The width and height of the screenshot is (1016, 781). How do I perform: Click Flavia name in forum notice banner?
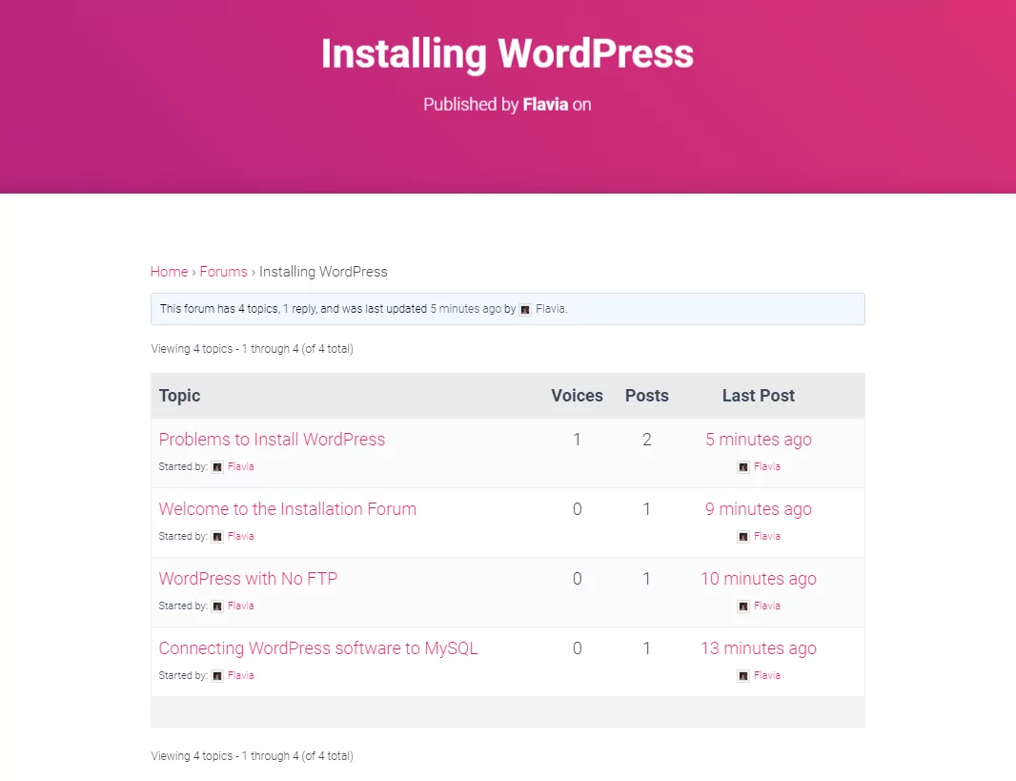point(551,309)
